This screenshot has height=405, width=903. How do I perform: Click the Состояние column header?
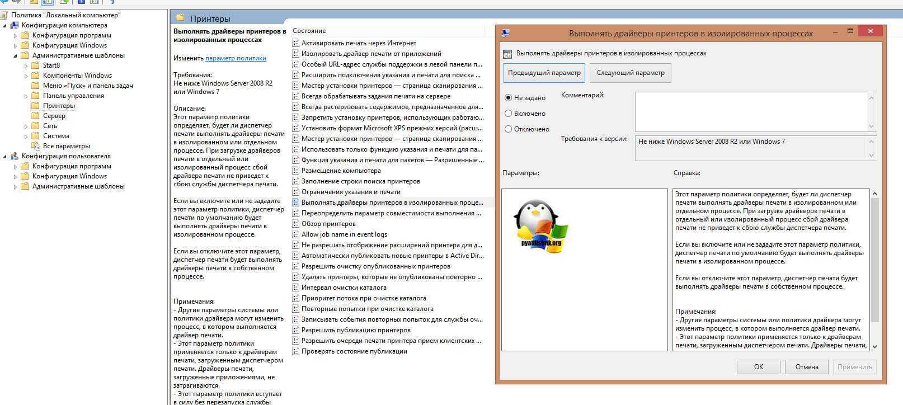click(309, 31)
